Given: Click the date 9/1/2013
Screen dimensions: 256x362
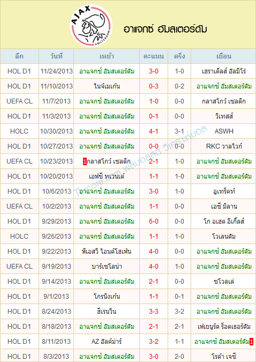Looking at the screenshot, I should pyautogui.click(x=56, y=296).
